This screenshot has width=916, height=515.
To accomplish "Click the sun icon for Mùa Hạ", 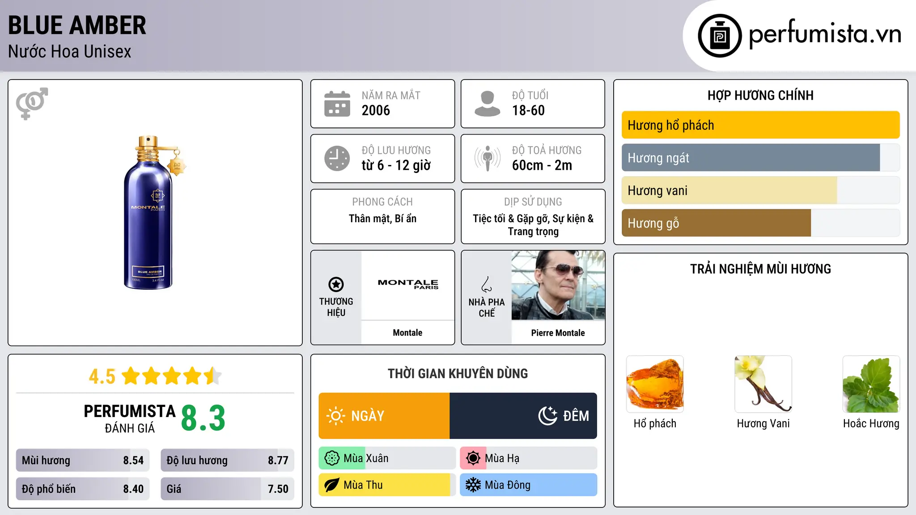I will pyautogui.click(x=473, y=458).
